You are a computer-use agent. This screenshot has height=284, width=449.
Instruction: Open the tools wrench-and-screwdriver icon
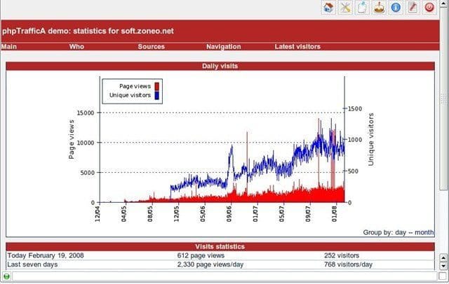point(345,8)
